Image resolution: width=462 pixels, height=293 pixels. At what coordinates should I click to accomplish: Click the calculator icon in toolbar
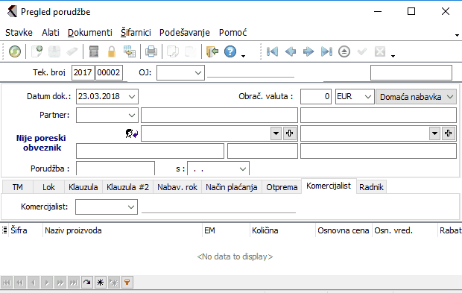[x=94, y=51]
